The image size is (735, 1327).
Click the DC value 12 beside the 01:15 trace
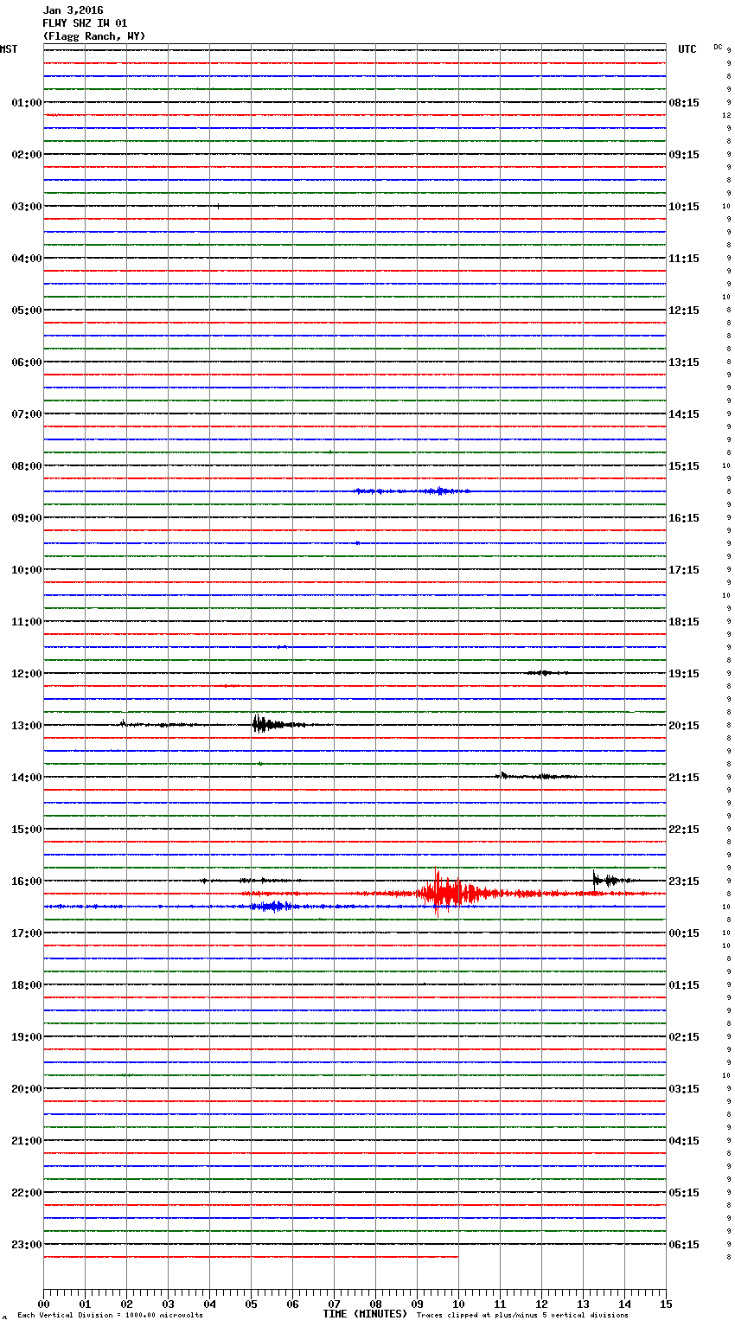pyautogui.click(x=726, y=115)
